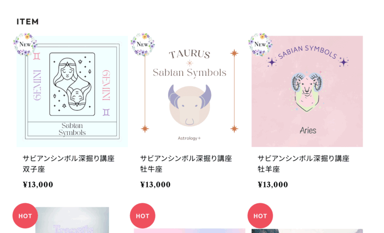The width and height of the screenshot is (384, 233).
Task: Click the New wreath badge on Gemini item
Action: (x=25, y=45)
